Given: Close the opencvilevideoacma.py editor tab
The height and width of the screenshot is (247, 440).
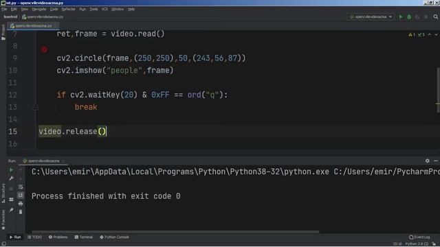Looking at the screenshot, I should 56,26.
